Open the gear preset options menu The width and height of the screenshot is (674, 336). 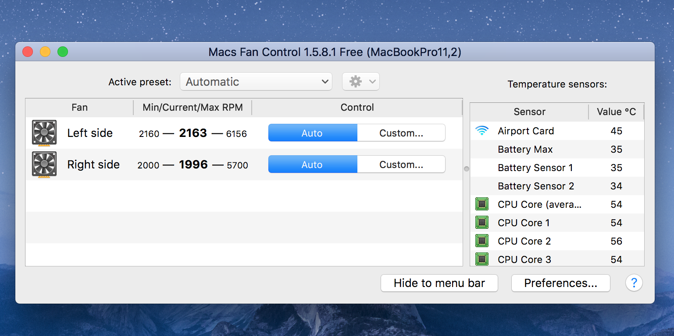(356, 81)
